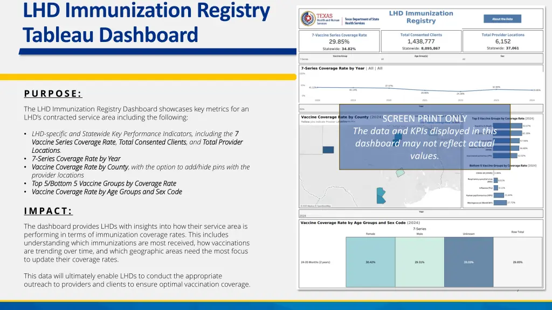The width and height of the screenshot is (552, 310).
Task: Click the Texas Health and Human Services seal logo
Action: tap(308, 19)
